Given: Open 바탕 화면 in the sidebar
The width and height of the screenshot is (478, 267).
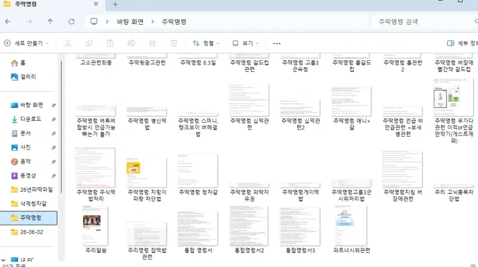Looking at the screenshot, I should (x=27, y=105).
